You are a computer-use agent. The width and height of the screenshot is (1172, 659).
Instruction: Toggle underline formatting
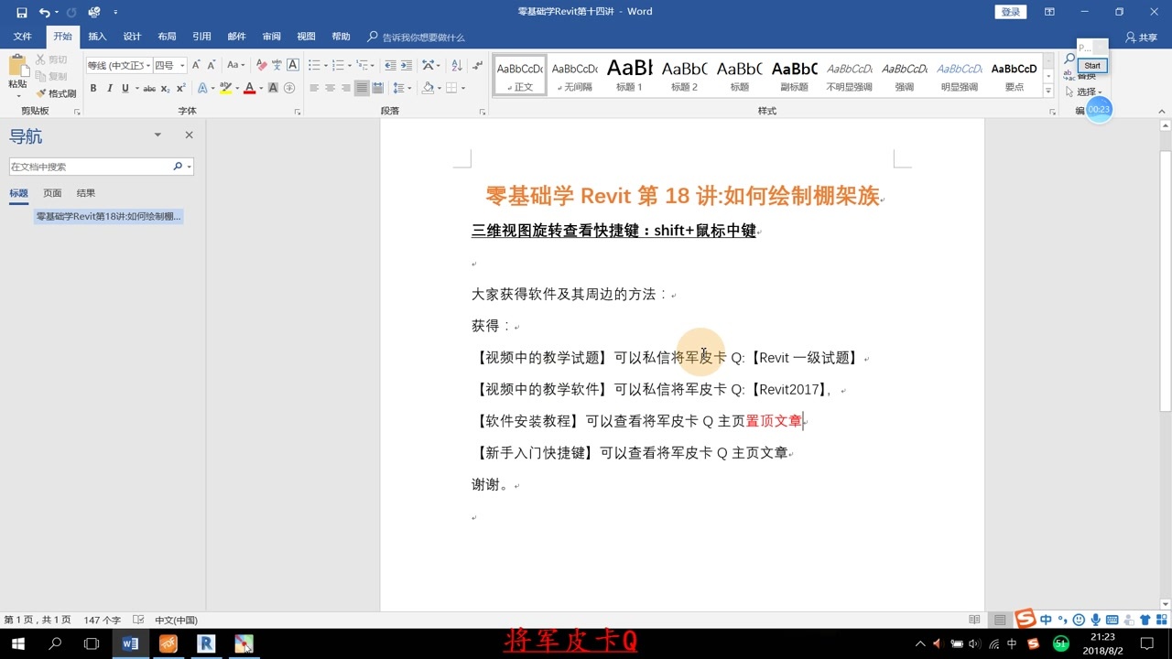[125, 89]
